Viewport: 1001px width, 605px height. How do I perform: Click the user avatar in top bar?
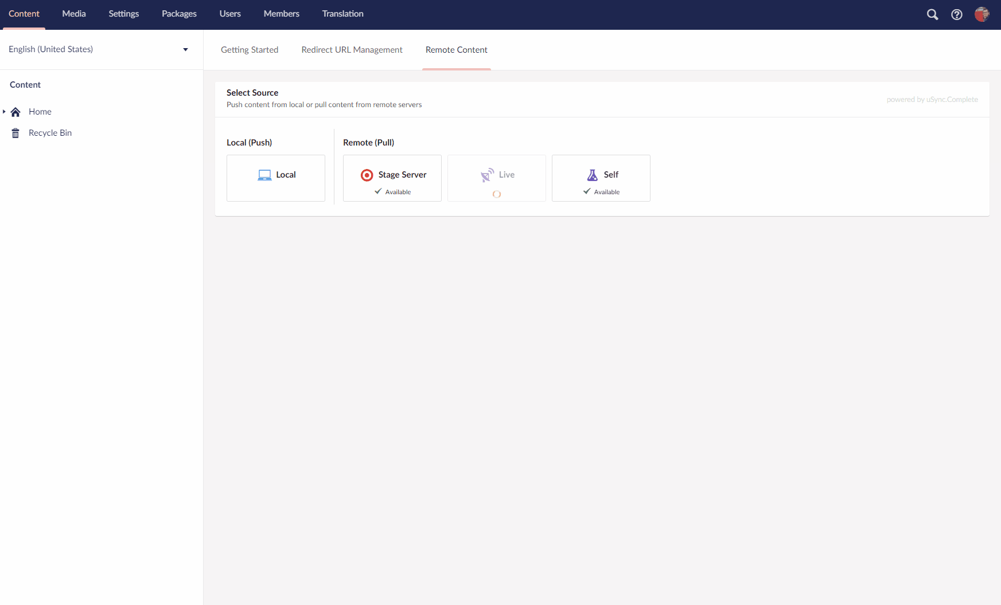(x=982, y=14)
